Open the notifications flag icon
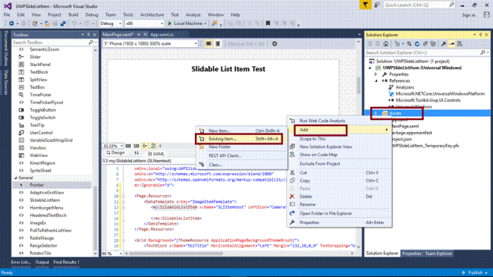Image resolution: width=493 pixels, height=277 pixels. 366,5
